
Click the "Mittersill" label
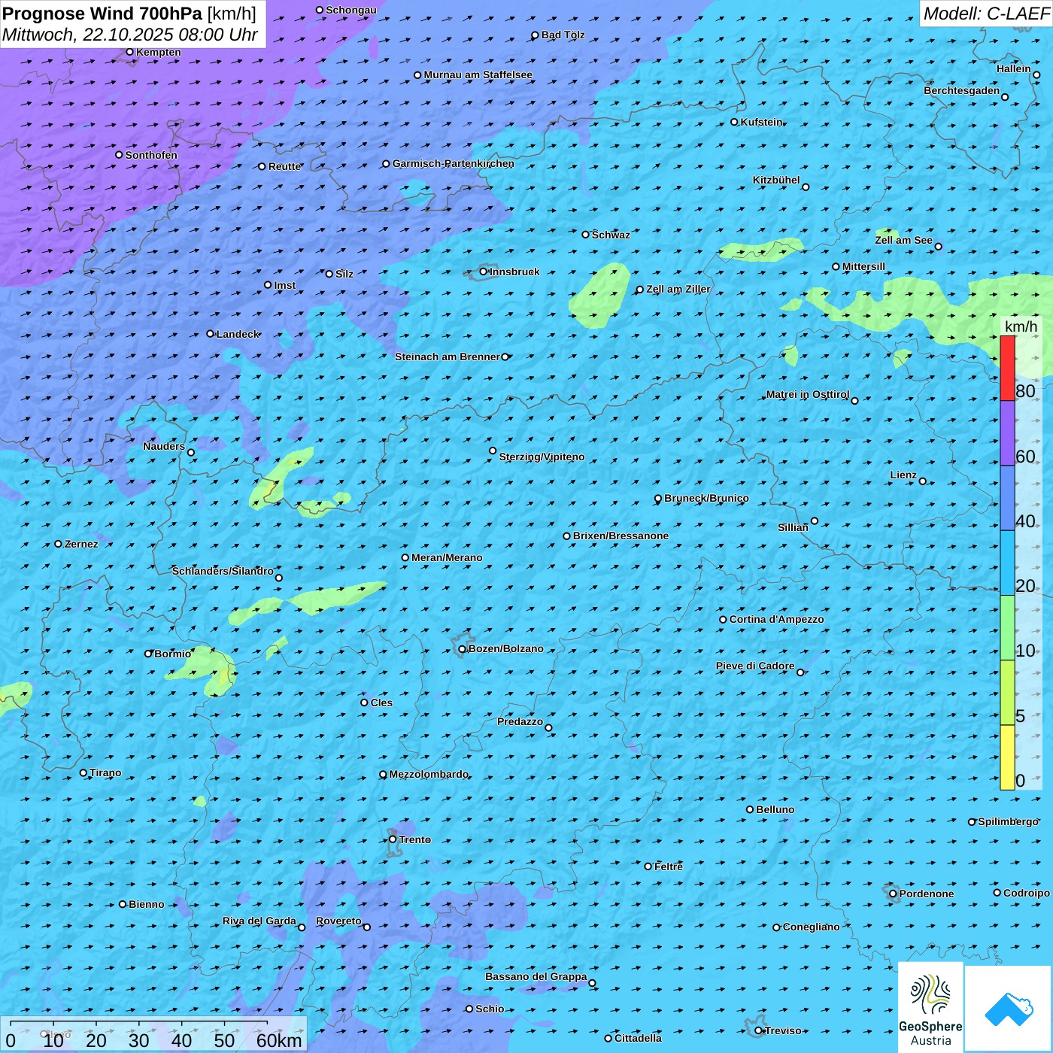pyautogui.click(x=863, y=266)
